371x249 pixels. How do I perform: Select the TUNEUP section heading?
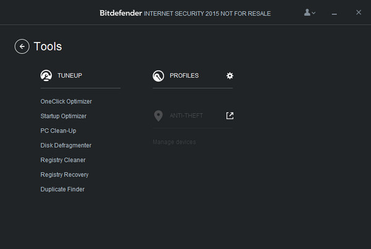(70, 75)
